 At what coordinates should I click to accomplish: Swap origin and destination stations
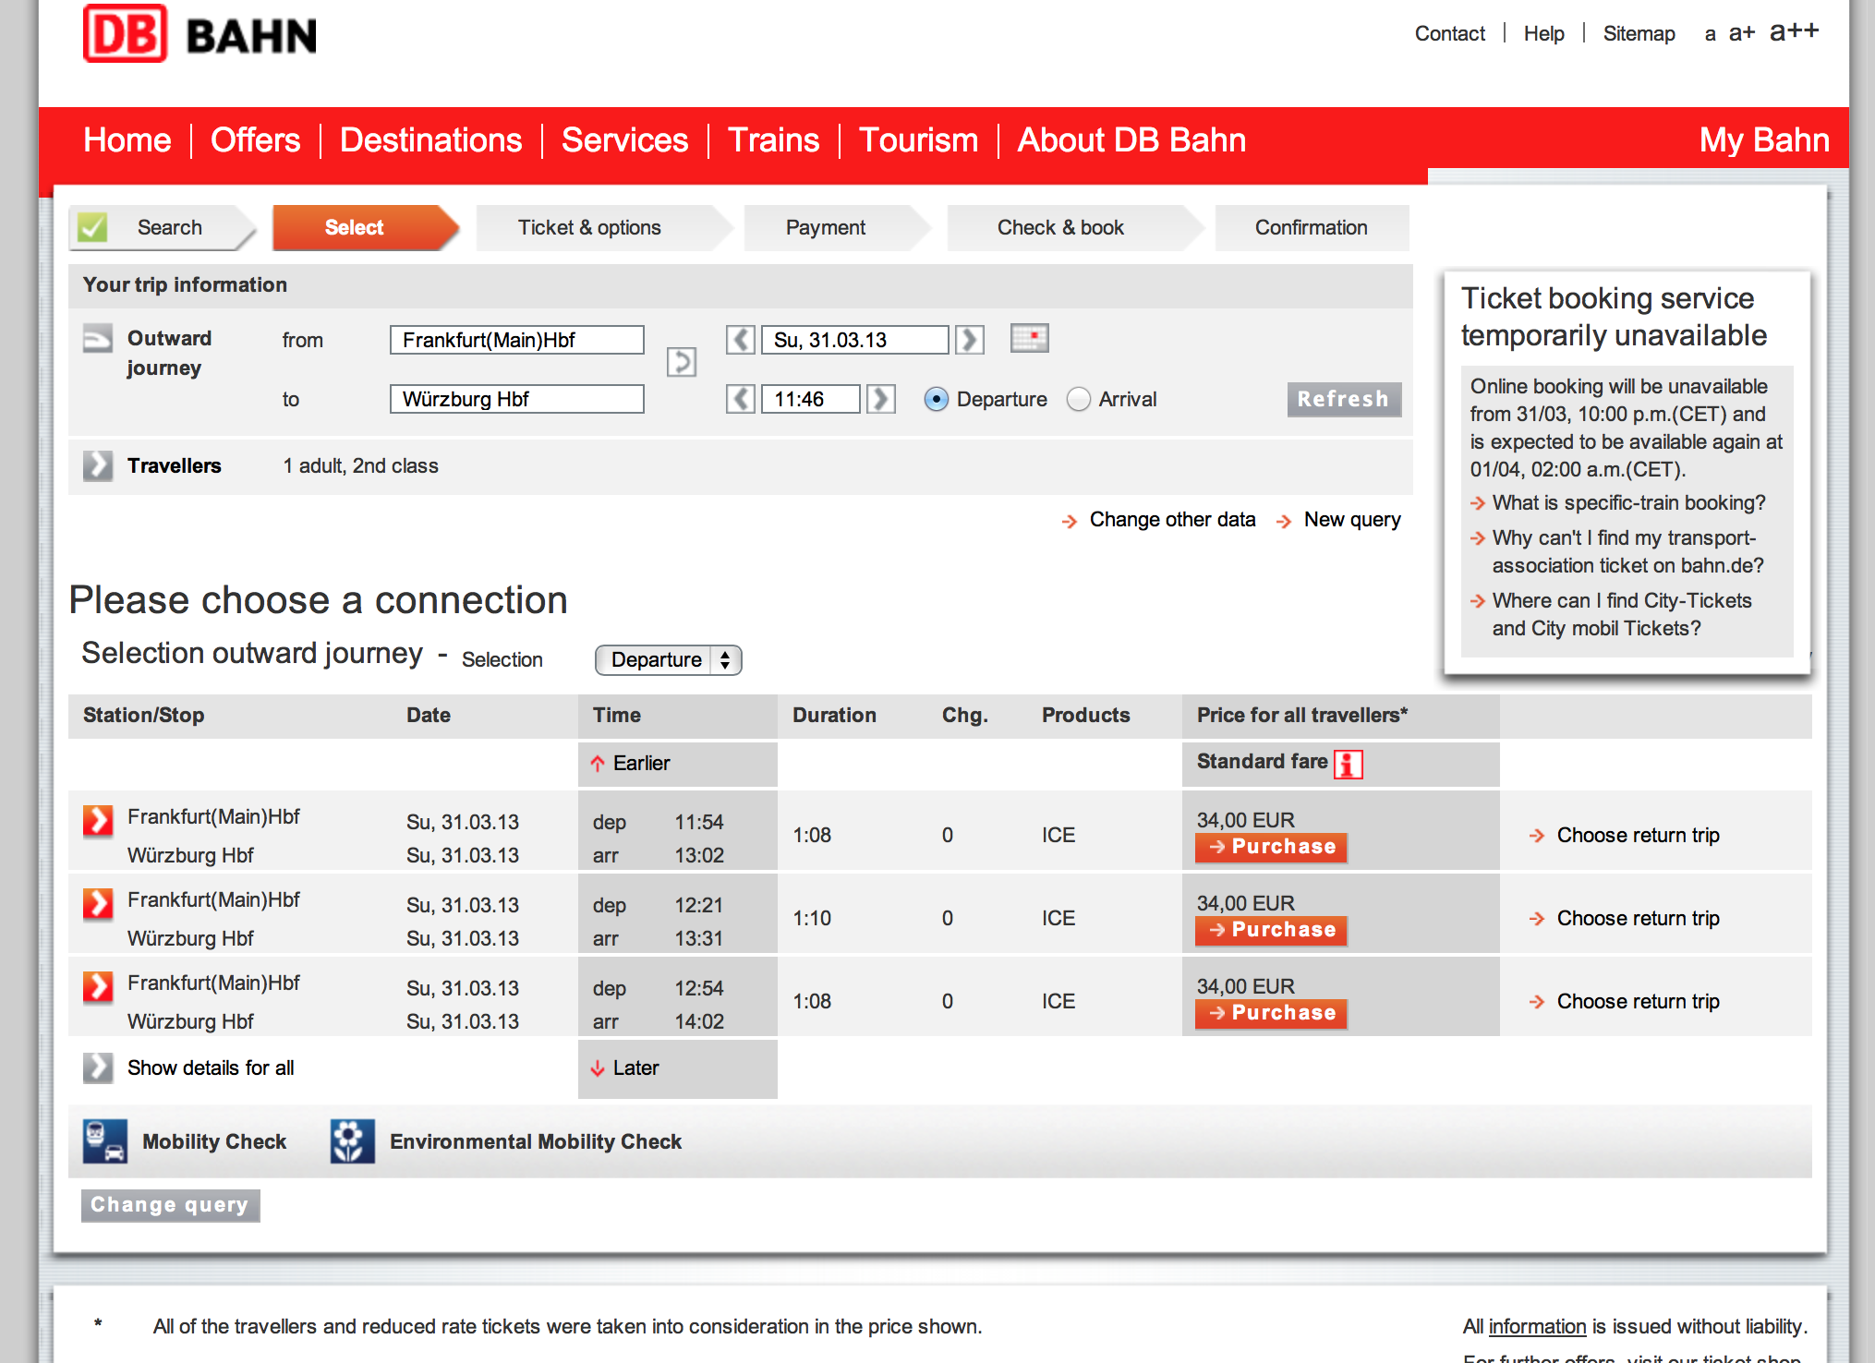coord(682,362)
